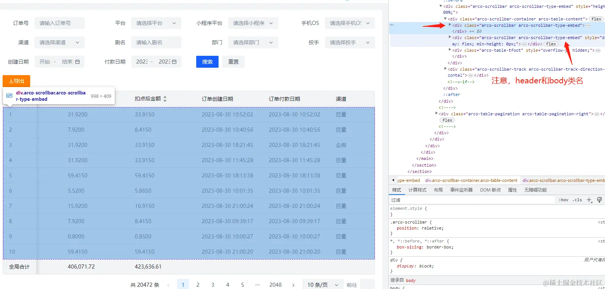Image resolution: width=605 pixels, height=289 pixels.
Task: Click the total value 406,071.72
Action: click(x=81, y=267)
